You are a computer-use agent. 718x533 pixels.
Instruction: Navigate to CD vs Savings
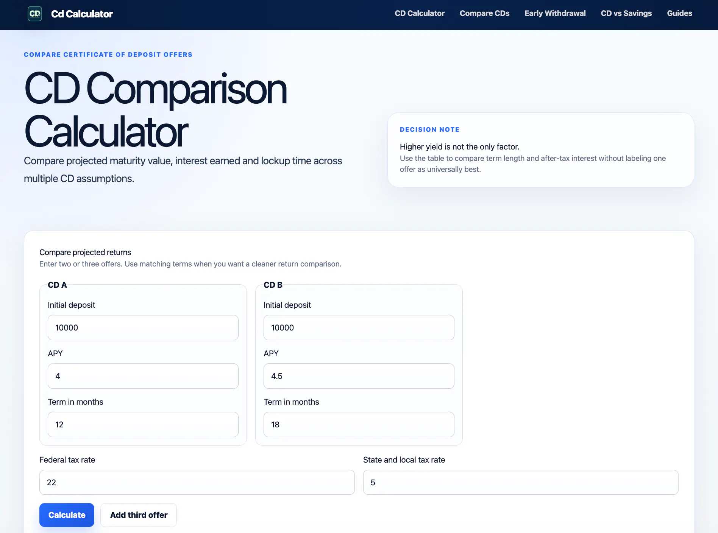tap(626, 13)
